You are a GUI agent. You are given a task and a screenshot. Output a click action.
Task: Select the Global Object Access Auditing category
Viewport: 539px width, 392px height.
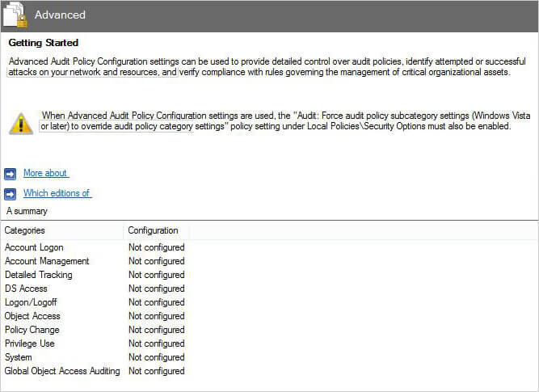[x=62, y=371]
